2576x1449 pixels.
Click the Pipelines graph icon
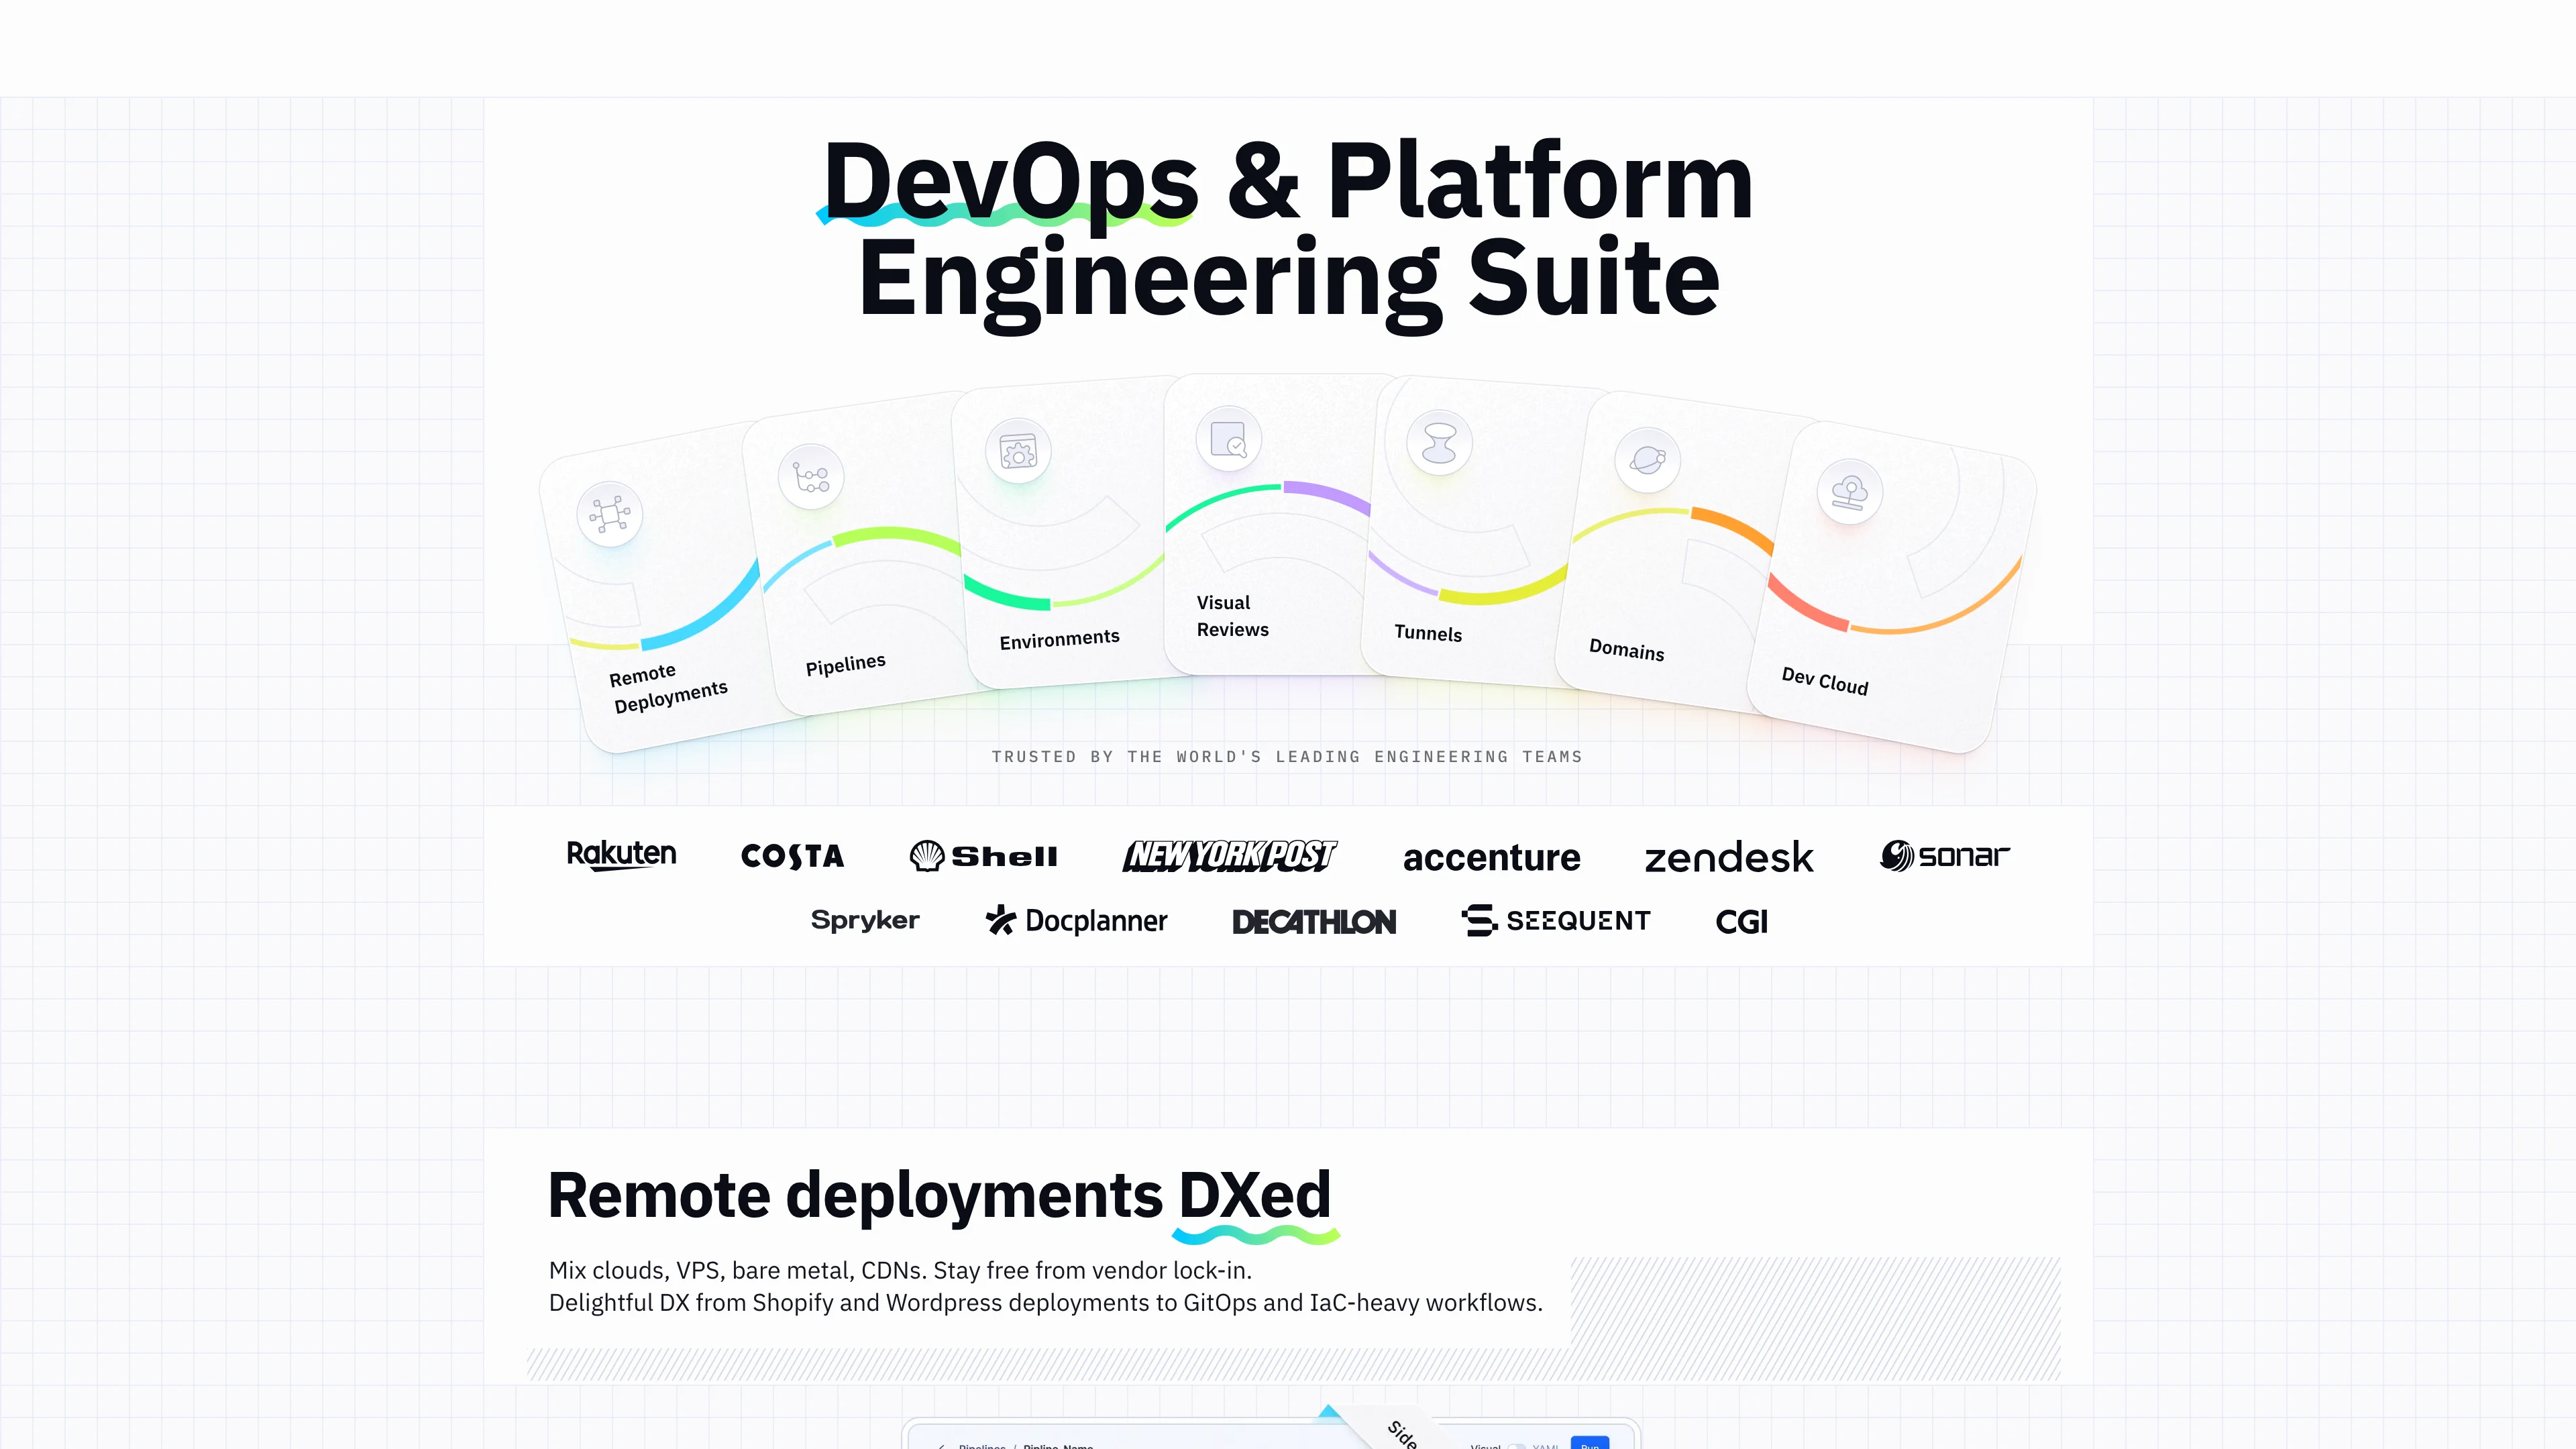point(812,479)
